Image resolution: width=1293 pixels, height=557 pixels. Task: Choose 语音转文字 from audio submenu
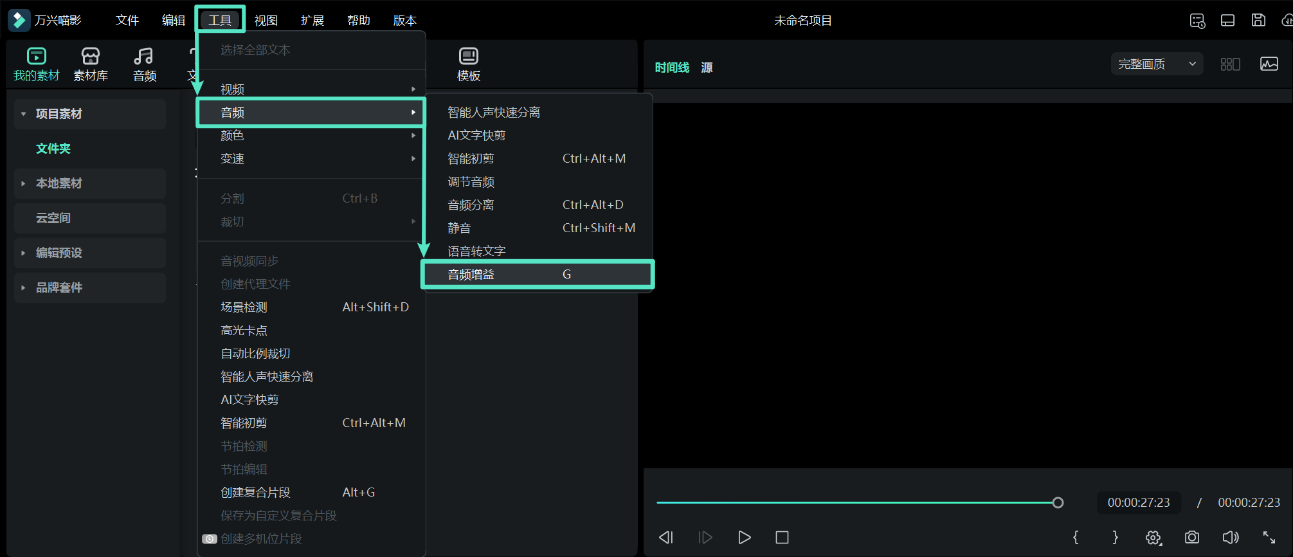click(538, 251)
